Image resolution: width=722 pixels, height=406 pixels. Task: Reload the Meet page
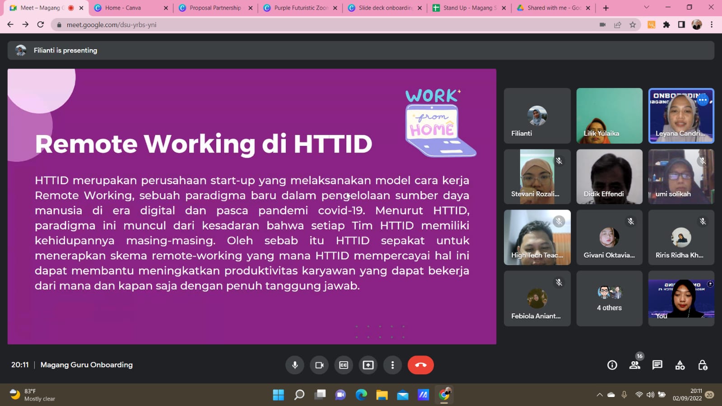tap(41, 24)
